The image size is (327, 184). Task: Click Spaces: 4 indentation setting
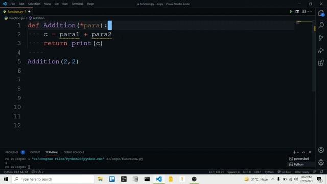pos(233,172)
